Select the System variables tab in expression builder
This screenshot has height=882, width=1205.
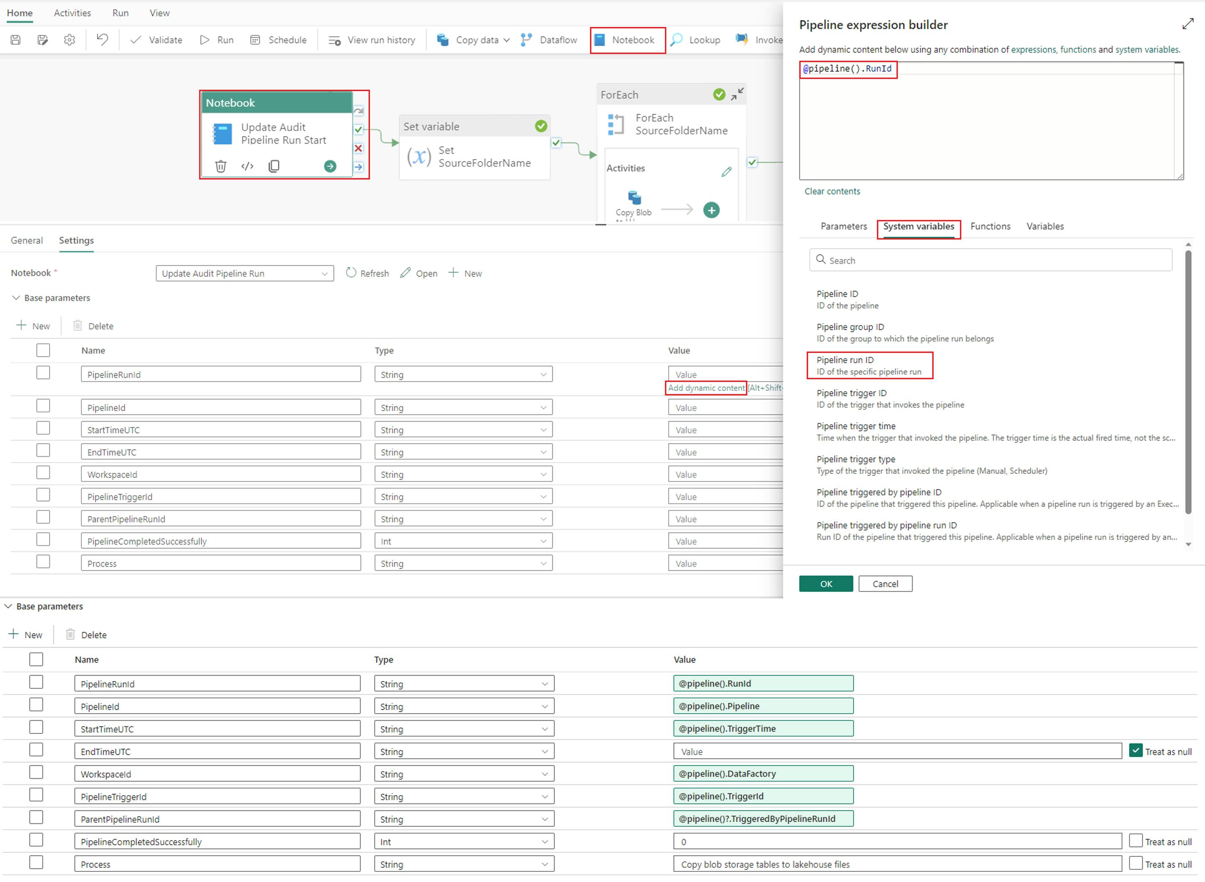tap(920, 225)
